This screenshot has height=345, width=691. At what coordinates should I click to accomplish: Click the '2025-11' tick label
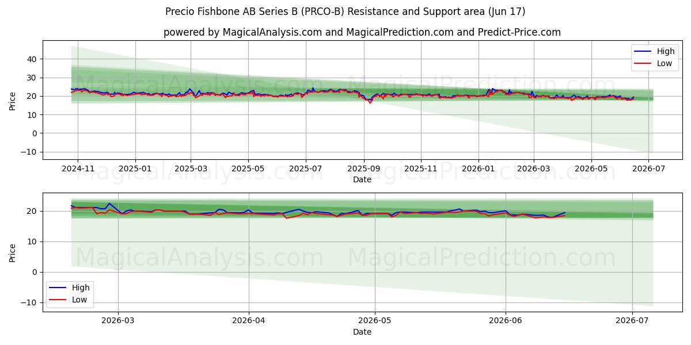pyautogui.click(x=420, y=168)
